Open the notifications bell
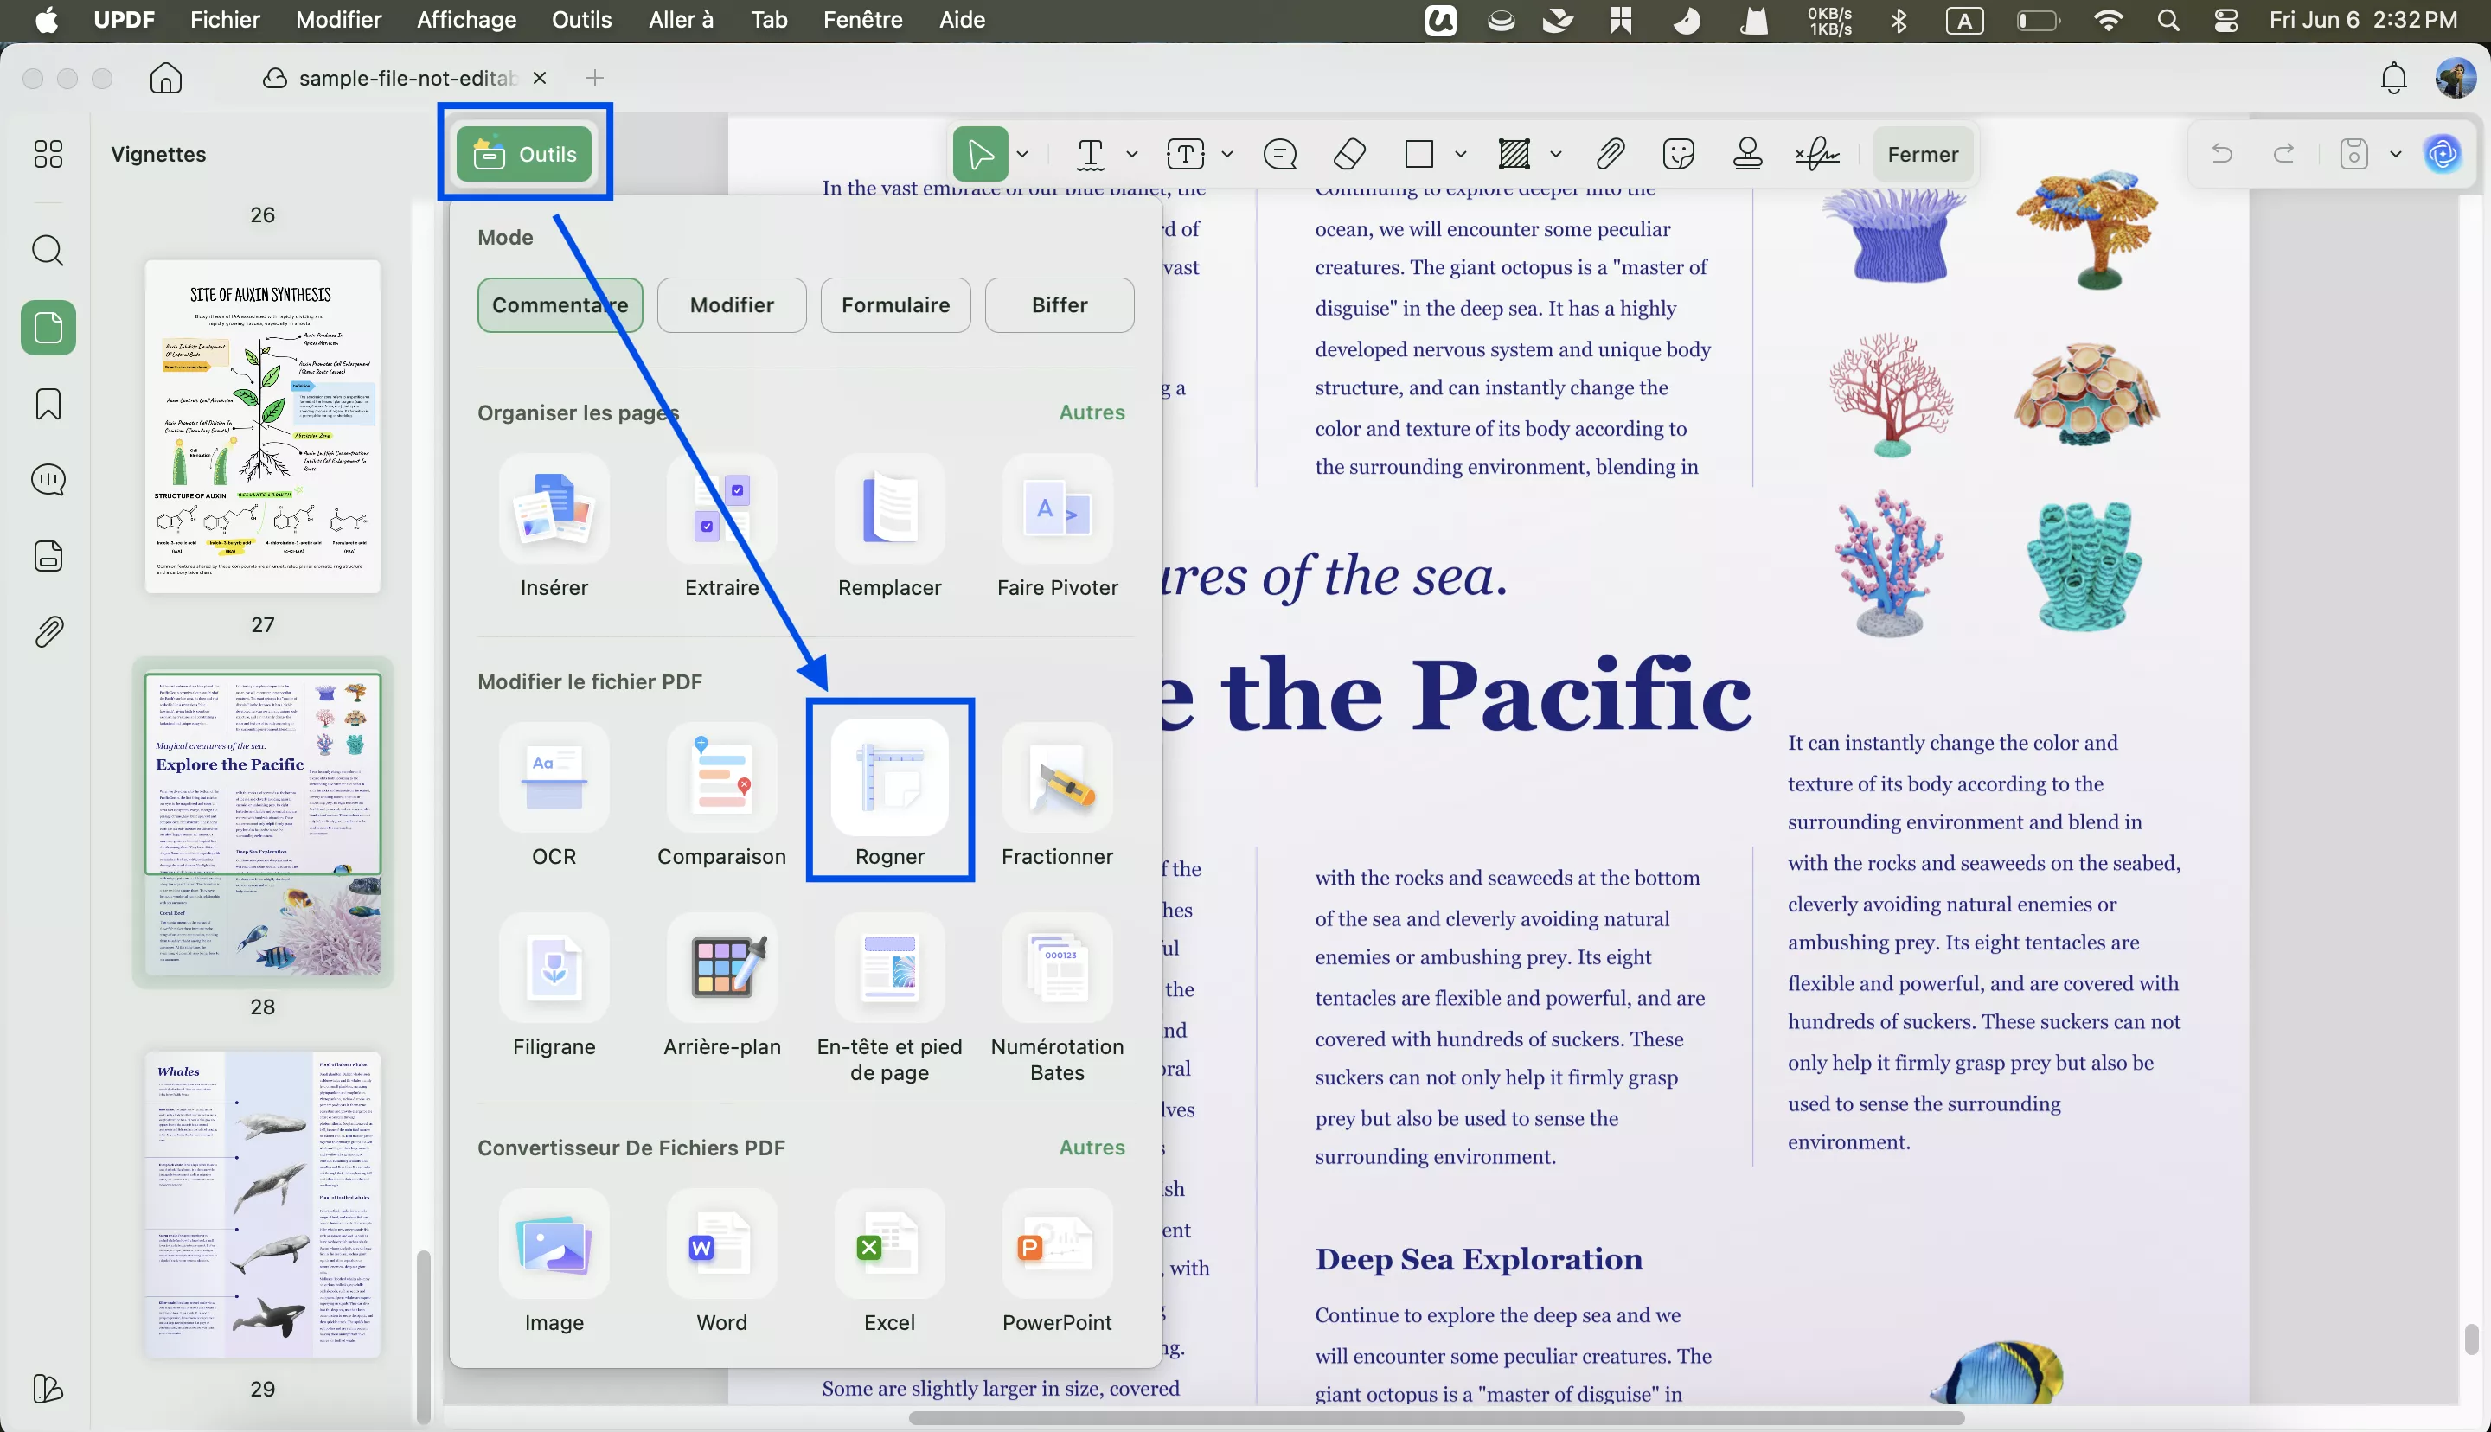2491x1432 pixels. pos(2393,78)
